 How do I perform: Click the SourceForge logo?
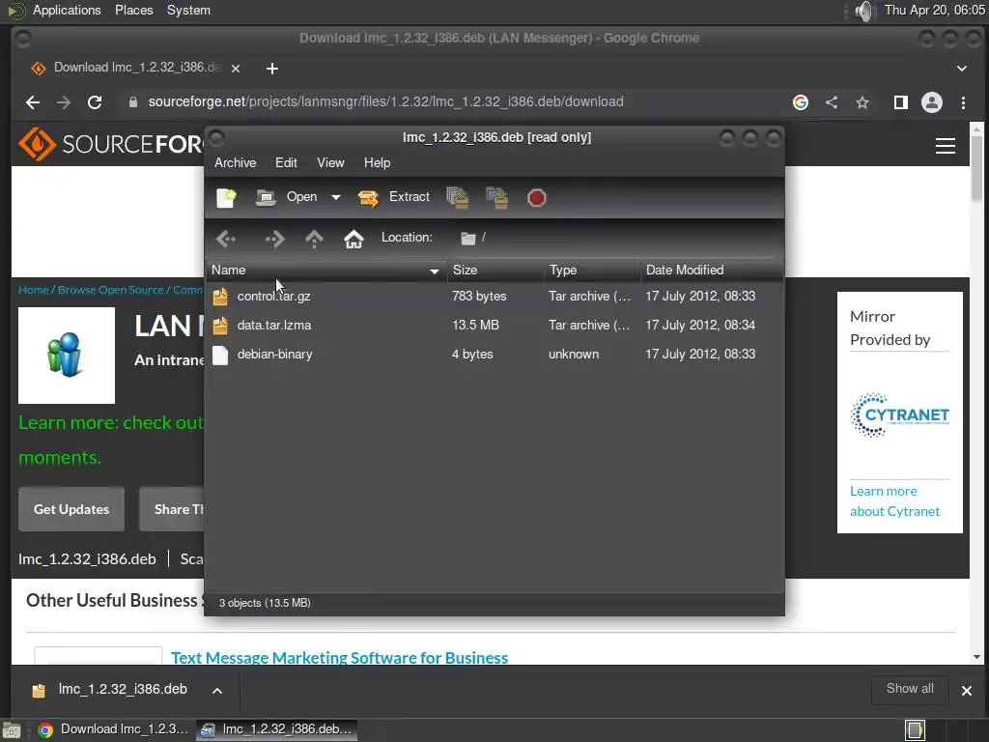pyautogui.click(x=111, y=144)
